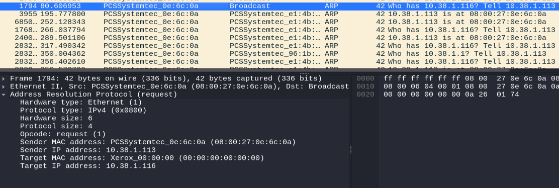Viewport: 559px width, 188px height.
Task: Select the Sender MAC address field
Action: pyautogui.click(x=175, y=142)
